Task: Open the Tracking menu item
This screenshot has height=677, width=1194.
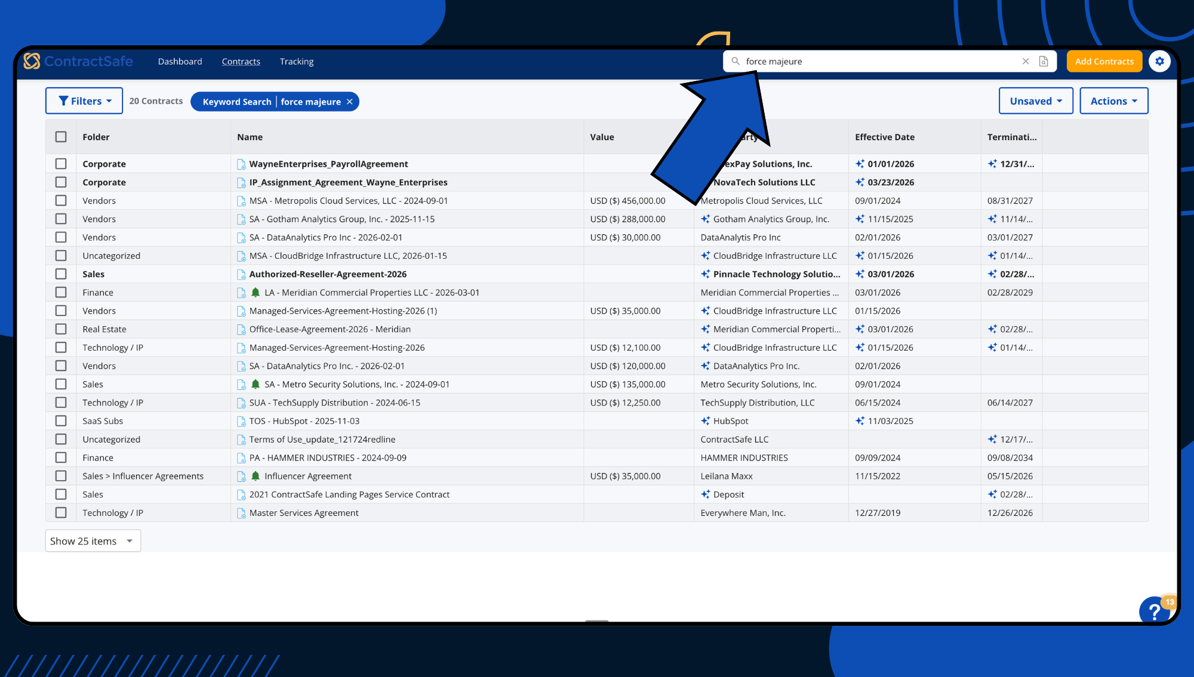Action: pos(296,61)
